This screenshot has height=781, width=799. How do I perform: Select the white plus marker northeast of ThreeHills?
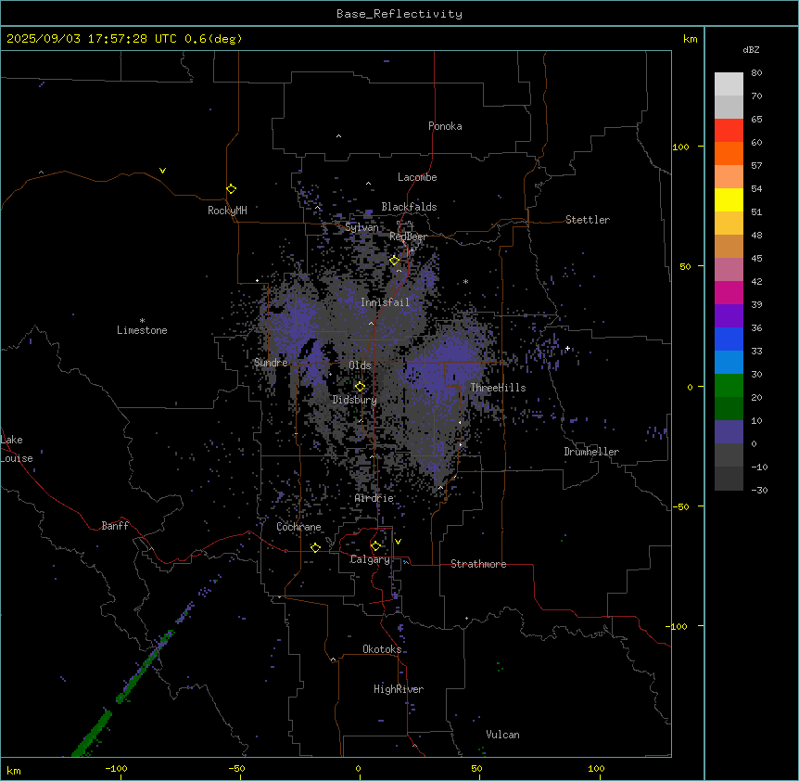point(567,348)
